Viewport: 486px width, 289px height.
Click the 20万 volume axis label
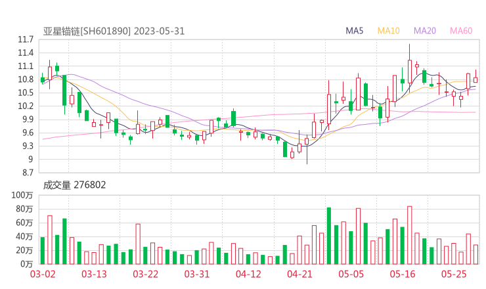[x=24, y=250]
